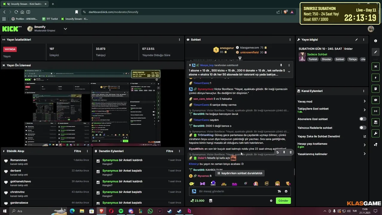Open TFT Tierlist bookmark
Screen dimensions: 382x215
(x=50, y=19)
